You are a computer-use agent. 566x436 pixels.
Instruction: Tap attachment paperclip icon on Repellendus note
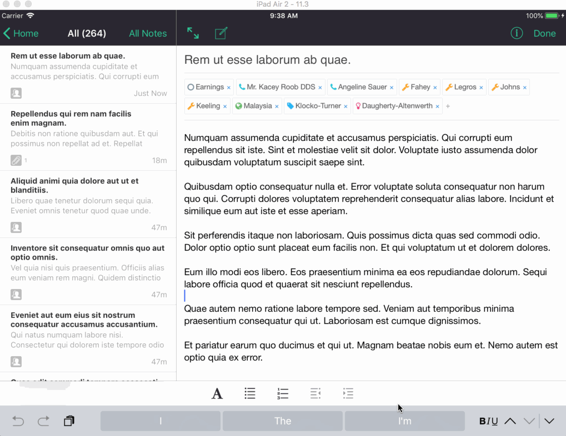16,160
